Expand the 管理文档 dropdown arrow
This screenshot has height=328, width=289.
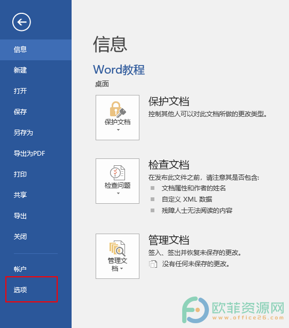pos(122,269)
